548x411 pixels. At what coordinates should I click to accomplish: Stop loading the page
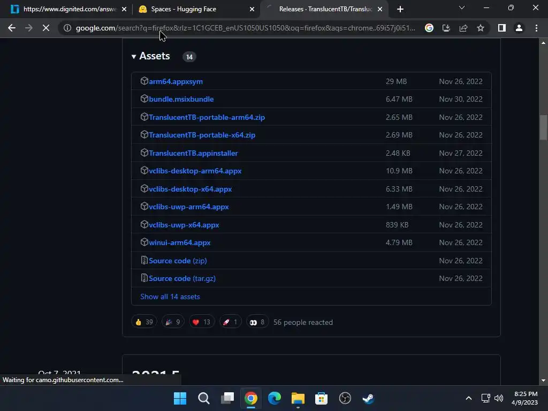click(46, 28)
